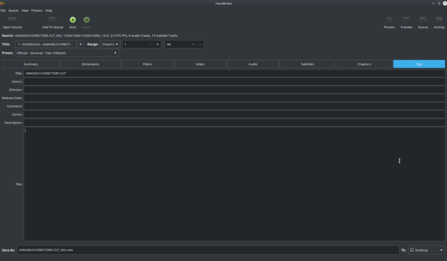Click the maximize diamond button in title bar
The height and width of the screenshot is (261, 447).
pos(439,3)
